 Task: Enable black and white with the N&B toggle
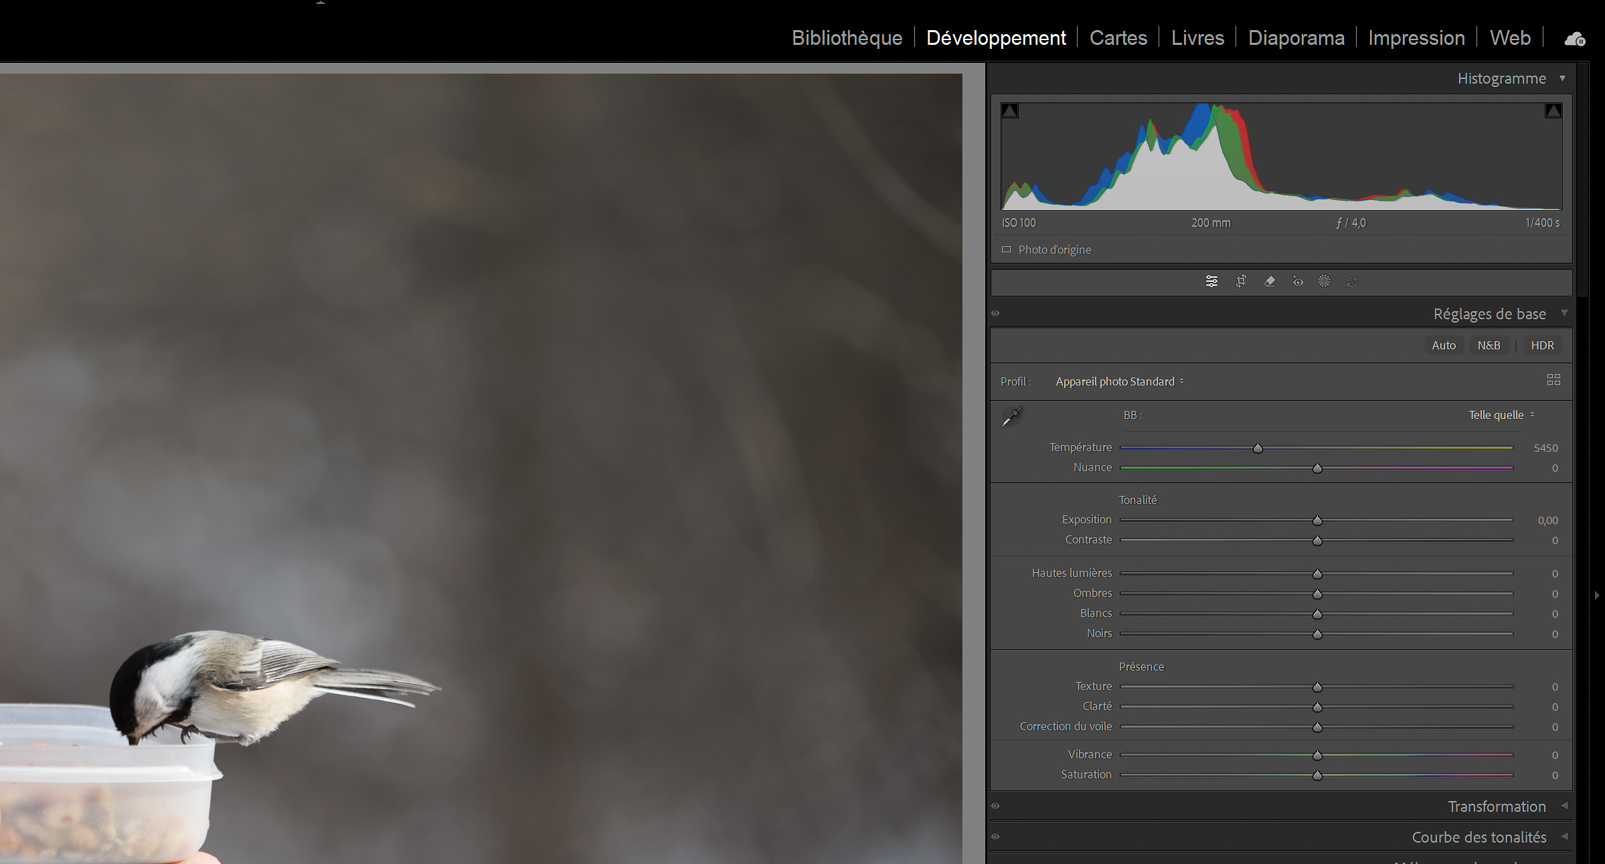1489,345
